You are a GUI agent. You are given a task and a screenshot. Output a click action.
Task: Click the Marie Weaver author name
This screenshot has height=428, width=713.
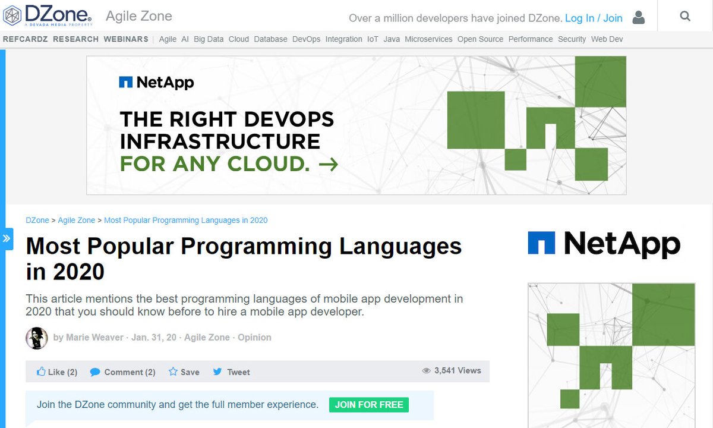click(94, 337)
